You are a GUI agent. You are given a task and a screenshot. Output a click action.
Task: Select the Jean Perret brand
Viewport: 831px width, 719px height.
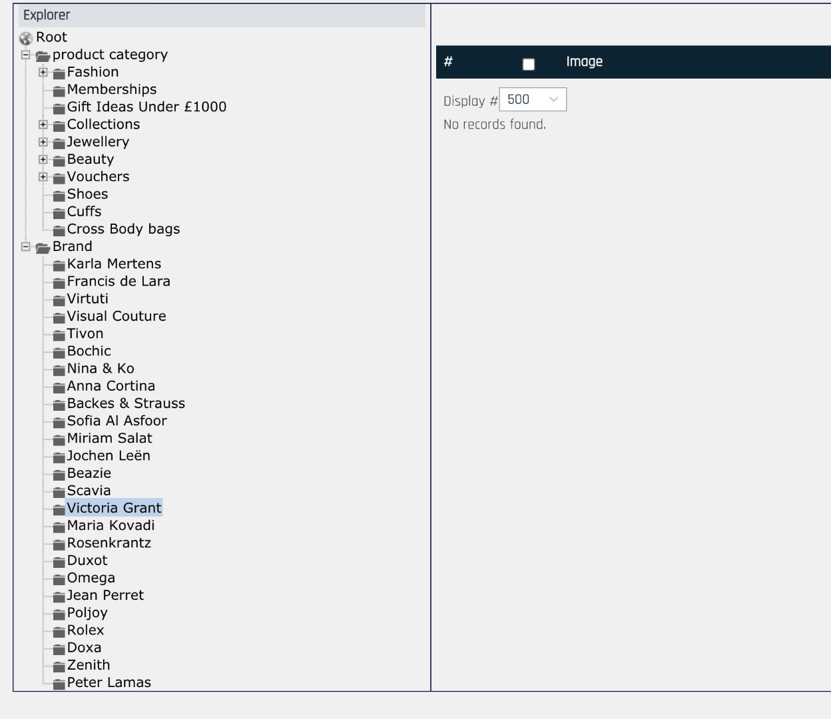pyautogui.click(x=105, y=595)
